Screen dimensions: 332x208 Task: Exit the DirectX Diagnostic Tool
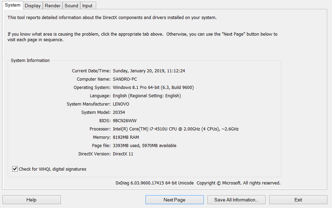(x=298, y=200)
